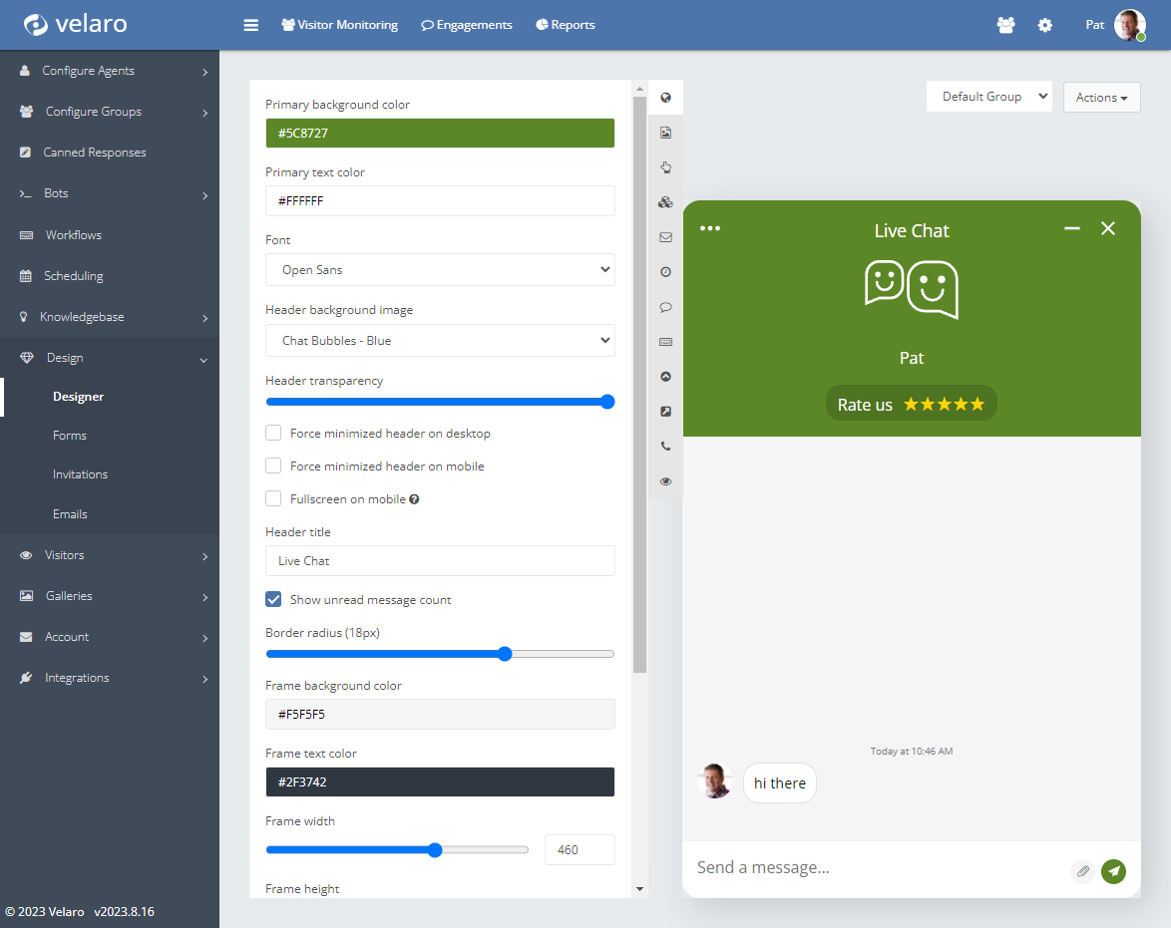Image resolution: width=1171 pixels, height=928 pixels.
Task: Open the Font dropdown showing Open Sans
Action: pyautogui.click(x=440, y=270)
